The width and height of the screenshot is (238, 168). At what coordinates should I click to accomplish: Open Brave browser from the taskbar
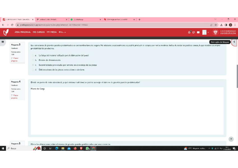81,148
